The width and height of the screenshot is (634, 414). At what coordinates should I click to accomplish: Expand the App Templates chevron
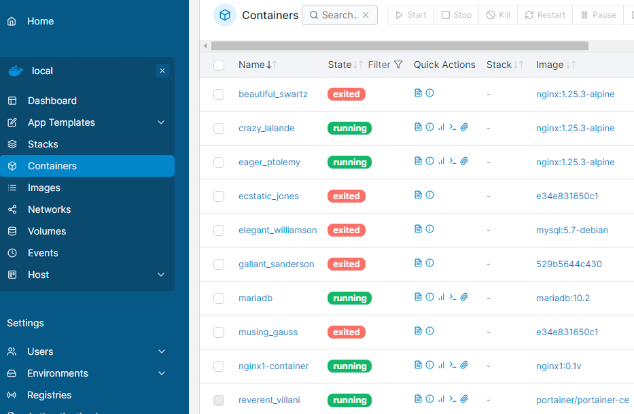tap(161, 122)
